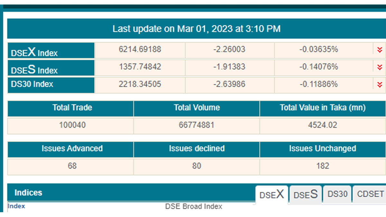Click the DS30 Index label
The width and height of the screenshot is (386, 217).
32,84
